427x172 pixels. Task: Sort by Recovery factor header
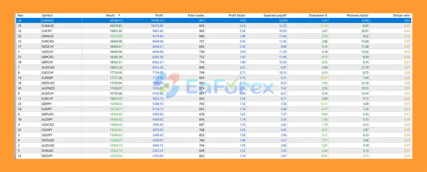pos(358,15)
